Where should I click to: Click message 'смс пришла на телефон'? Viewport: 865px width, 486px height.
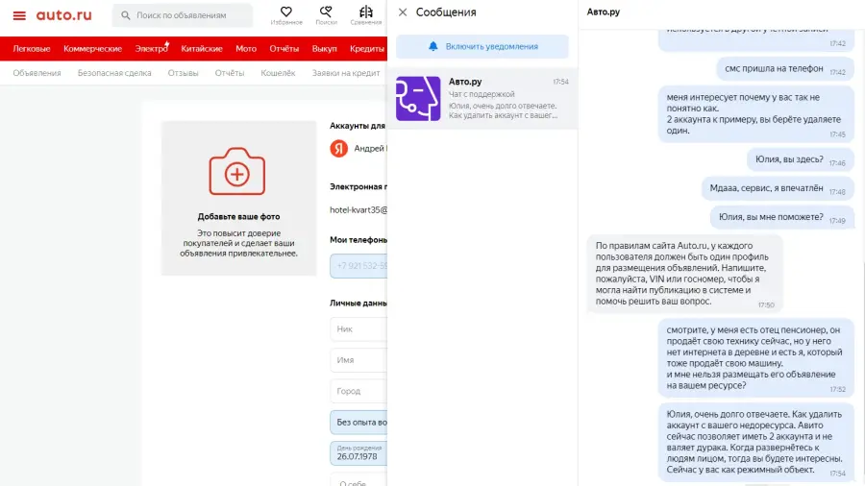(785, 69)
